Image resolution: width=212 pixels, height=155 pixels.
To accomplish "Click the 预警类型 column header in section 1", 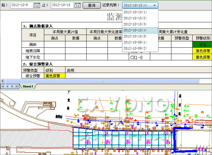I will (x=182, y=38).
